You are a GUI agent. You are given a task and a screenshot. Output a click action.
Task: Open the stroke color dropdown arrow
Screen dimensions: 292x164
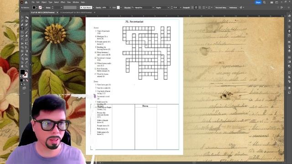coord(43,8)
